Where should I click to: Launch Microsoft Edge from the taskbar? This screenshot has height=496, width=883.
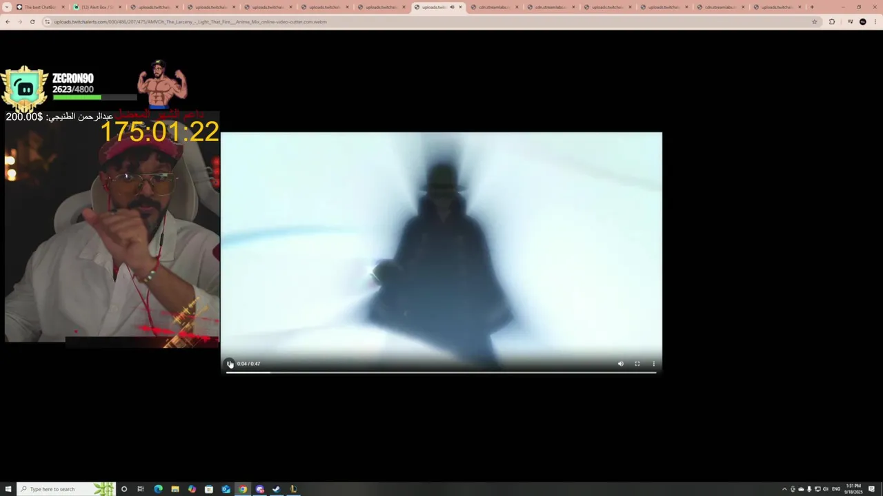pyautogui.click(x=158, y=489)
